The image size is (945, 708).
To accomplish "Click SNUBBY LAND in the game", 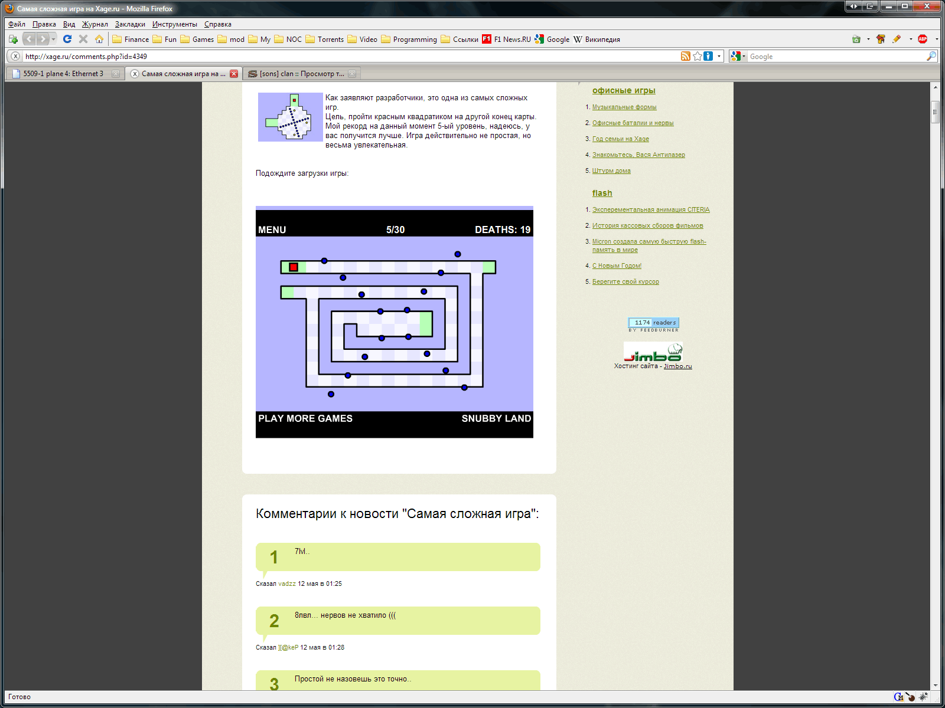I will (496, 418).
